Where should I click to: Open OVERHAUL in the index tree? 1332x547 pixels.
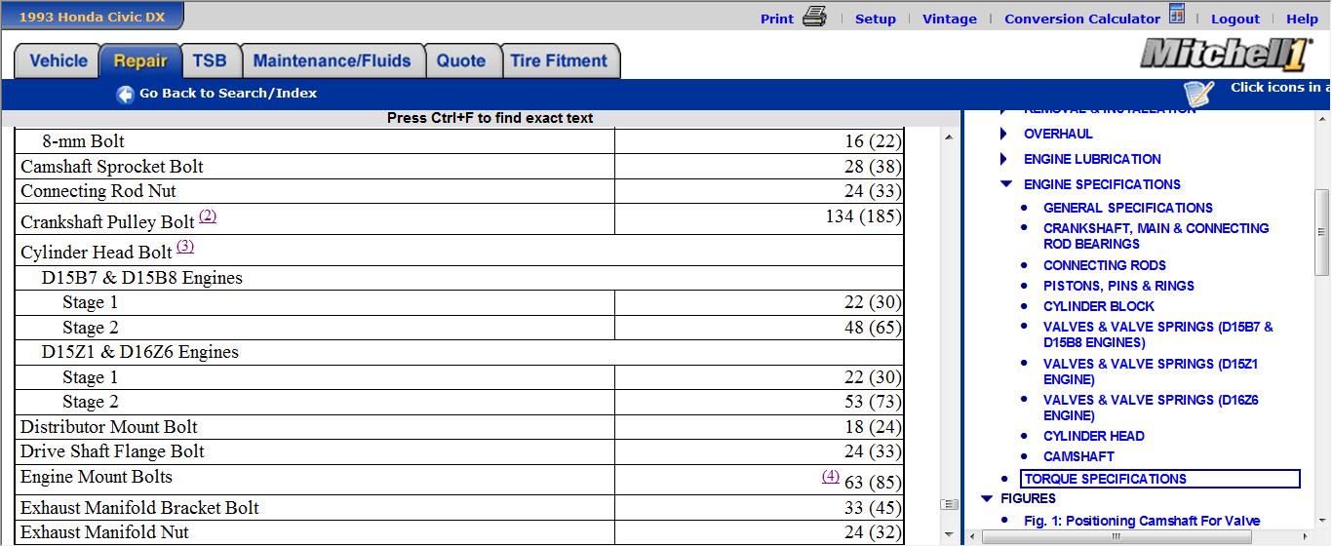(1058, 134)
